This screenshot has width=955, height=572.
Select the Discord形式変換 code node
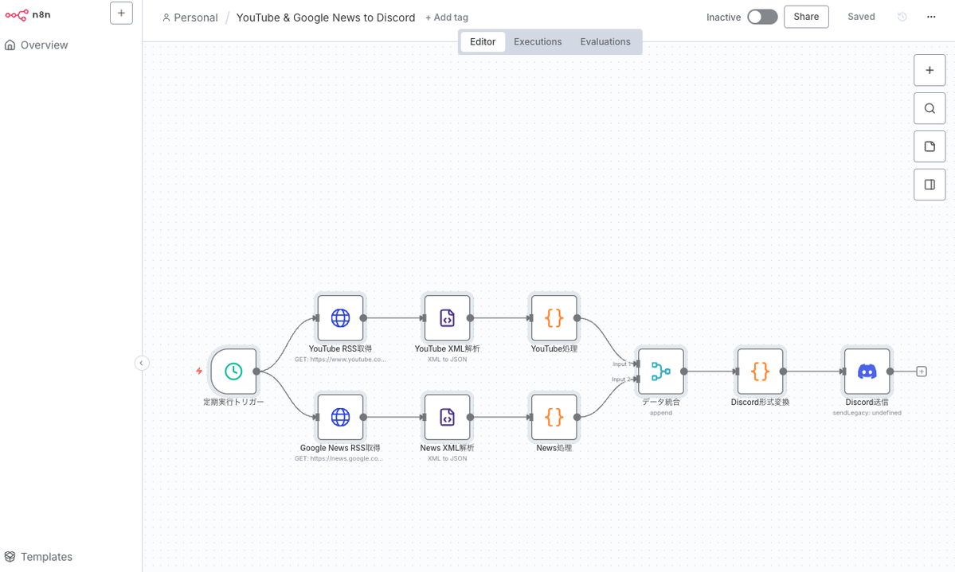[760, 372]
